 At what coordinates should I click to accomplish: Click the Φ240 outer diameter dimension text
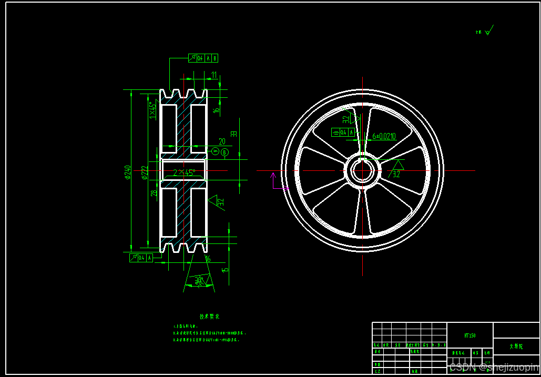click(x=128, y=172)
